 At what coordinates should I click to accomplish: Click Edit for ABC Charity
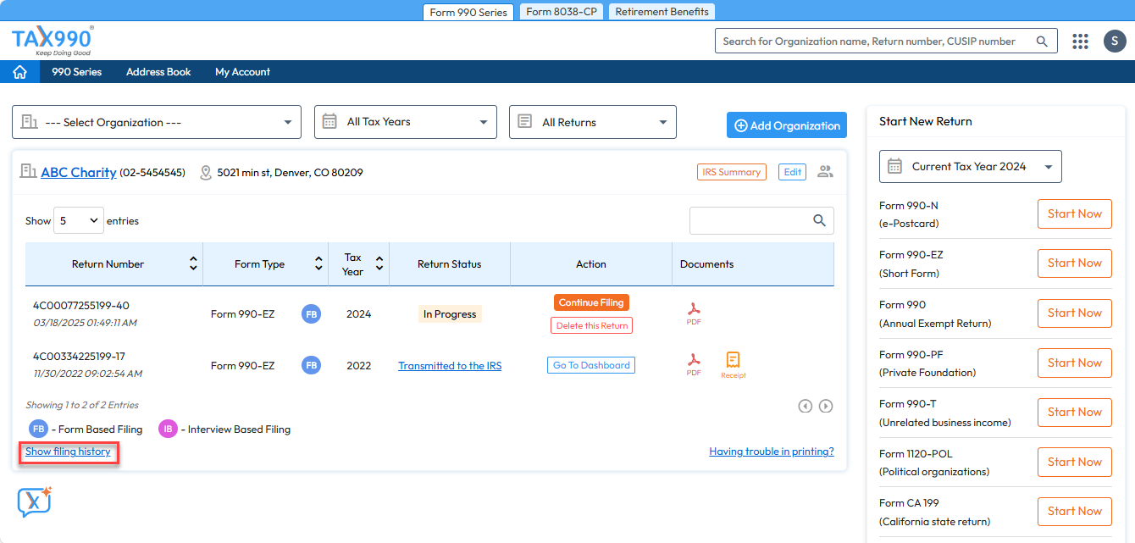[x=792, y=172]
